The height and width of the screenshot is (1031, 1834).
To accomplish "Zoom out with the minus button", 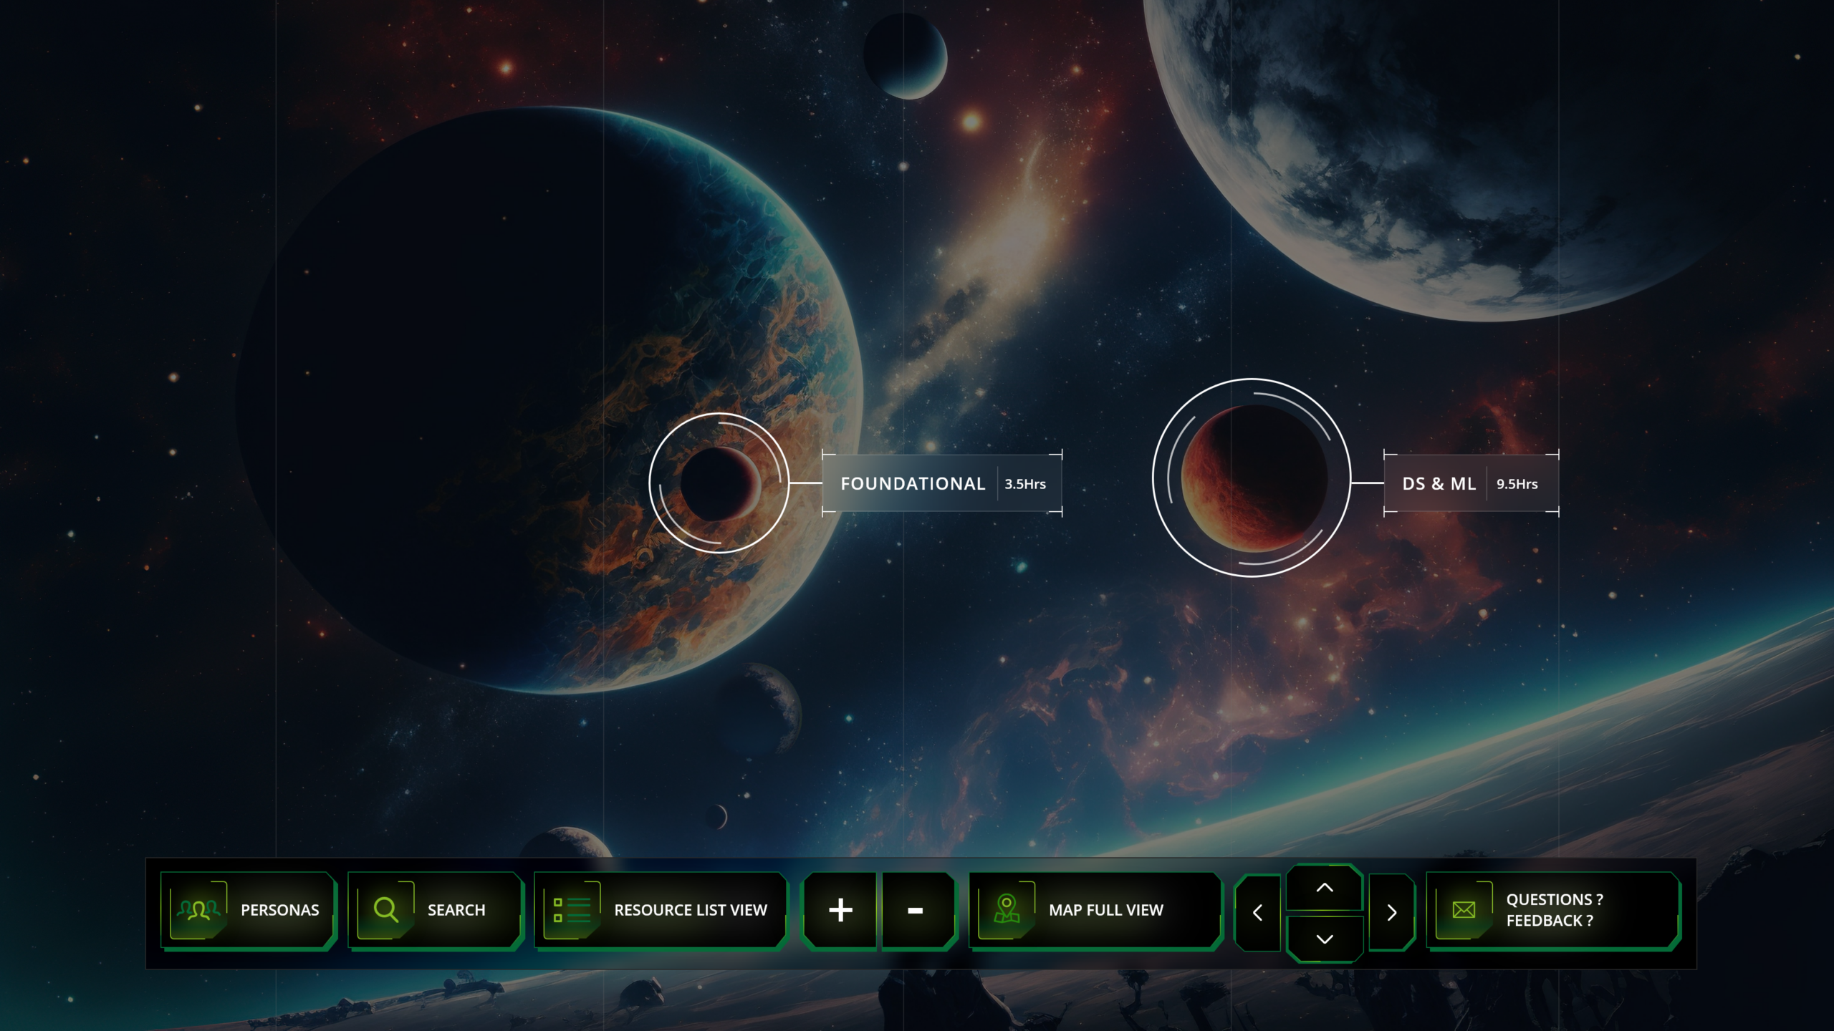I will point(916,911).
